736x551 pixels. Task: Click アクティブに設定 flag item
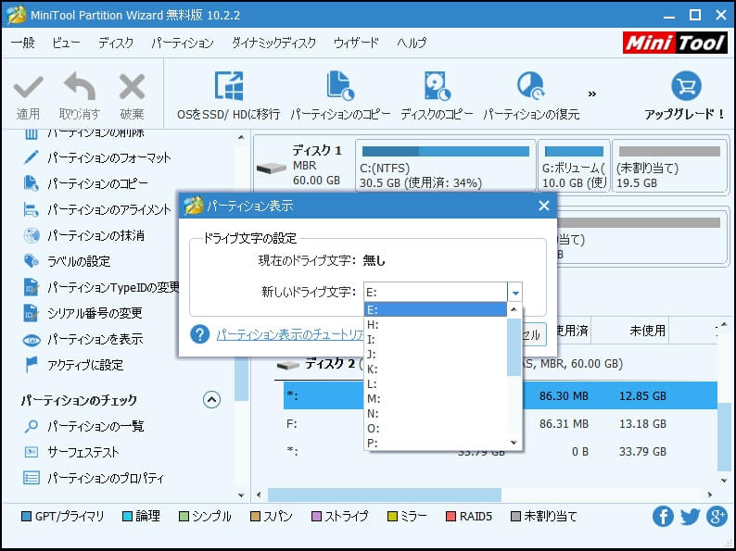pyautogui.click(x=73, y=365)
